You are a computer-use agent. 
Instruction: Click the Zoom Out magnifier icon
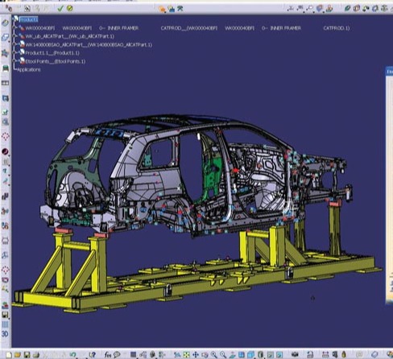point(223,355)
